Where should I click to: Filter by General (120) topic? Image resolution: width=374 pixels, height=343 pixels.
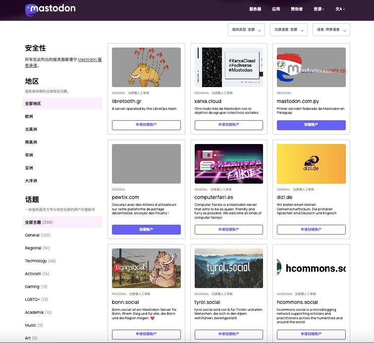coord(62,235)
